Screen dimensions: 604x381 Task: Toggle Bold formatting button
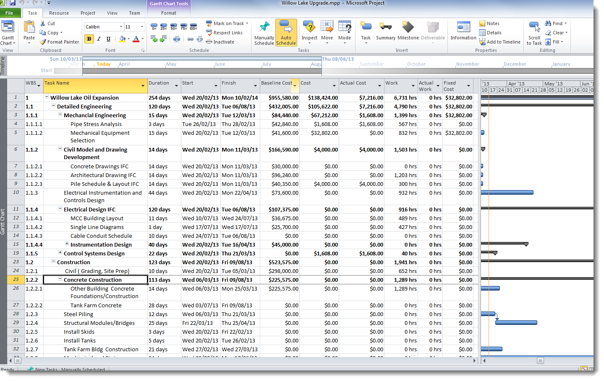[89, 39]
